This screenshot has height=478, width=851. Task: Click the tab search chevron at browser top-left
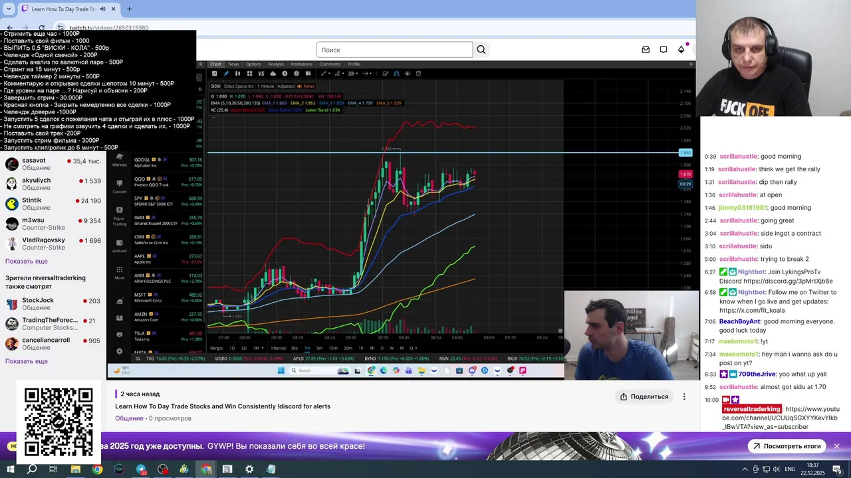9,9
